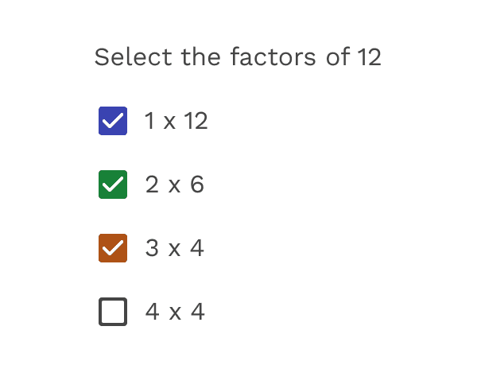Click the "Select the factors of 12" heading

238,57
